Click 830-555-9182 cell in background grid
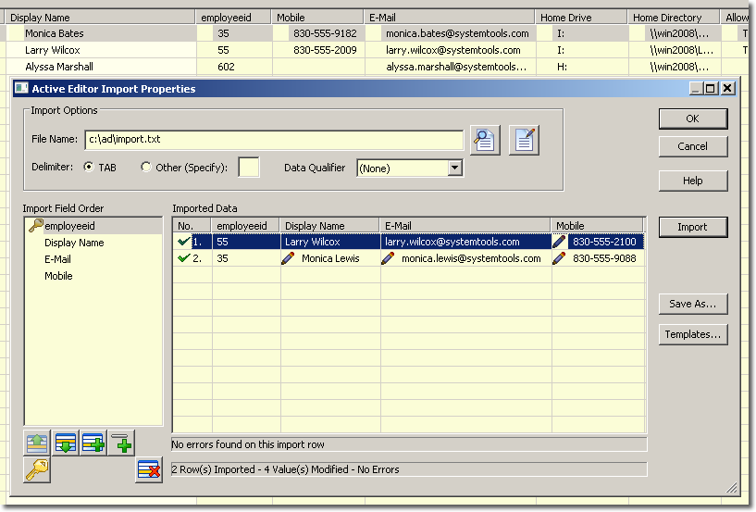 tap(325, 33)
